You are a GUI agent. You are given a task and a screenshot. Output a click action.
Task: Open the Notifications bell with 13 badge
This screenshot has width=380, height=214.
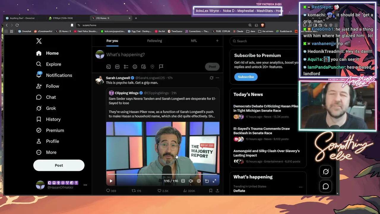[39, 75]
